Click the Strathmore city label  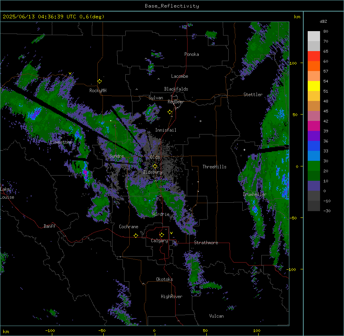[x=206, y=243]
